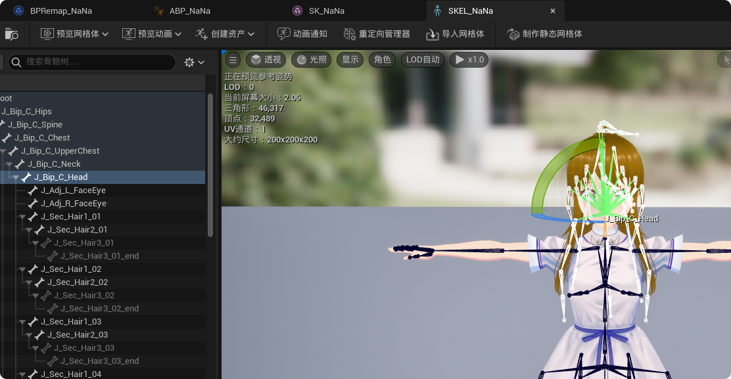Collapse the J_Bip_C_UpperChest tree node

(x=3, y=151)
